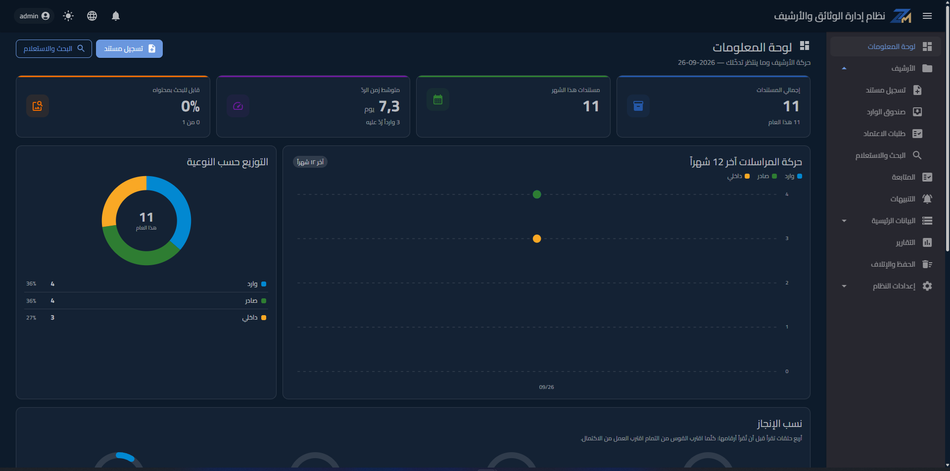Screen dimensions: 950x471
Task: Click the تسجيل مستند button
Action: coord(129,48)
